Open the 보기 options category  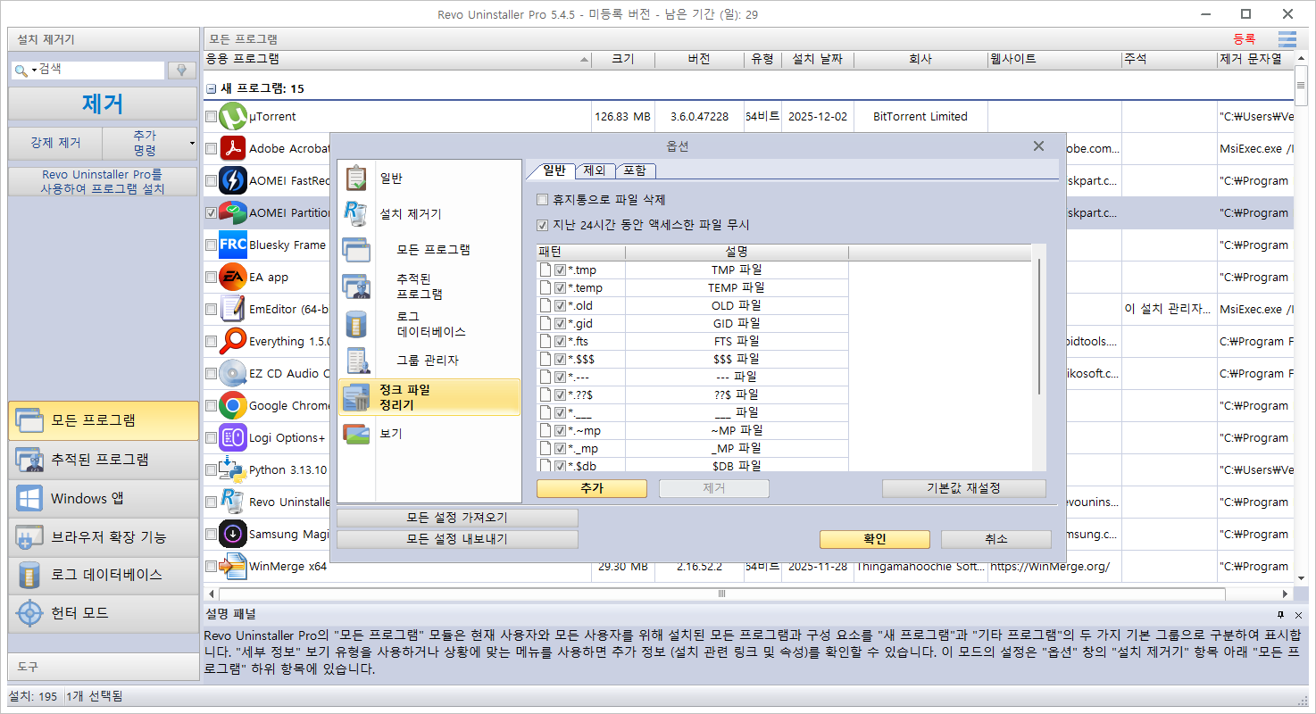[x=429, y=434]
